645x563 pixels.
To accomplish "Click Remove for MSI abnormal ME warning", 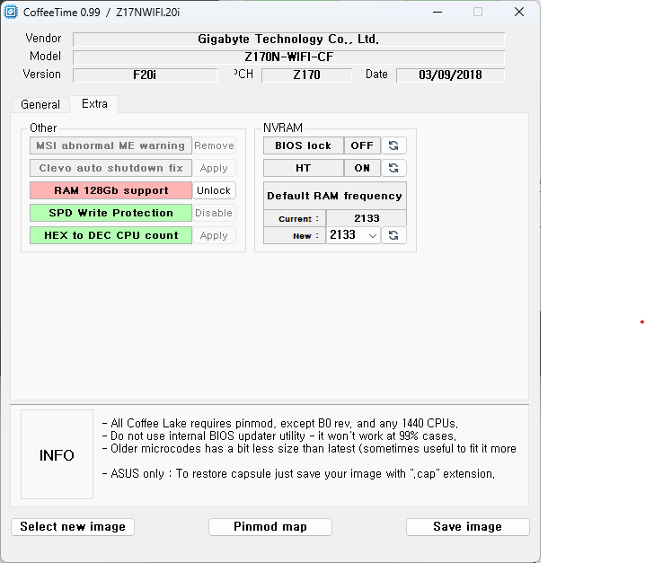I will [214, 145].
